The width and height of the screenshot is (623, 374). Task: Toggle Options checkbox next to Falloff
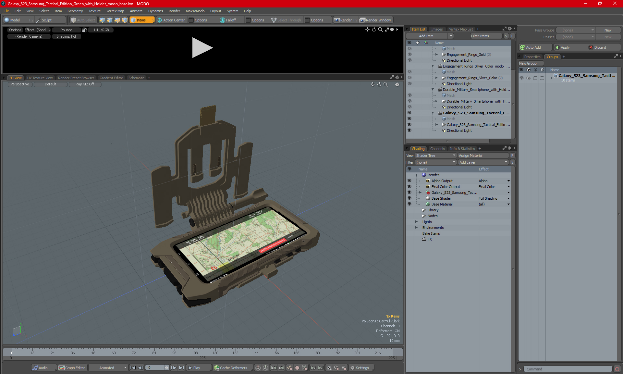point(248,20)
